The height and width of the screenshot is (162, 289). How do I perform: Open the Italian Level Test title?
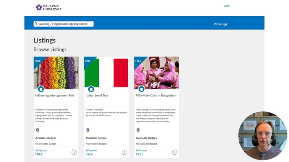(x=97, y=96)
